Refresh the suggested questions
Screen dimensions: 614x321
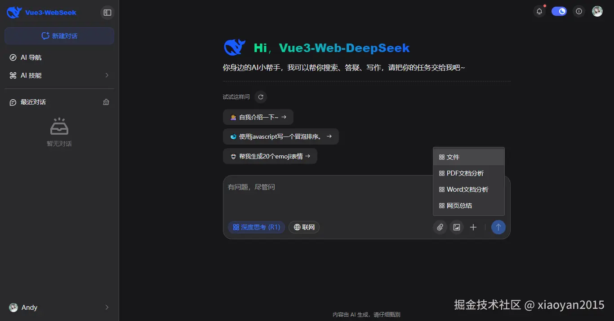pyautogui.click(x=260, y=97)
